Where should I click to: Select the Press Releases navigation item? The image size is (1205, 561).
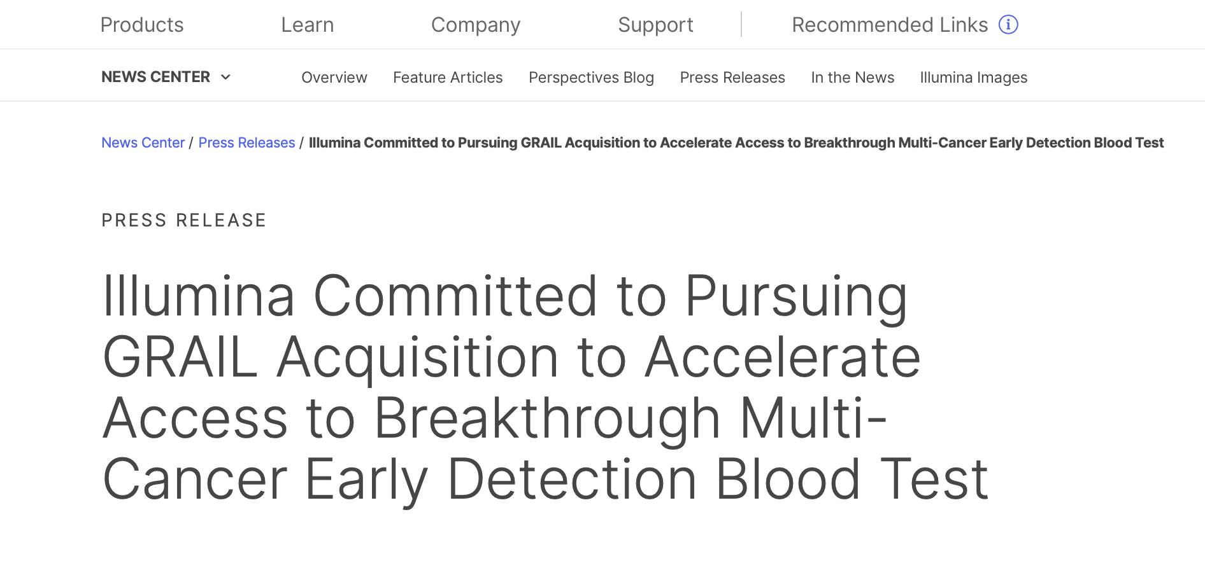point(732,77)
